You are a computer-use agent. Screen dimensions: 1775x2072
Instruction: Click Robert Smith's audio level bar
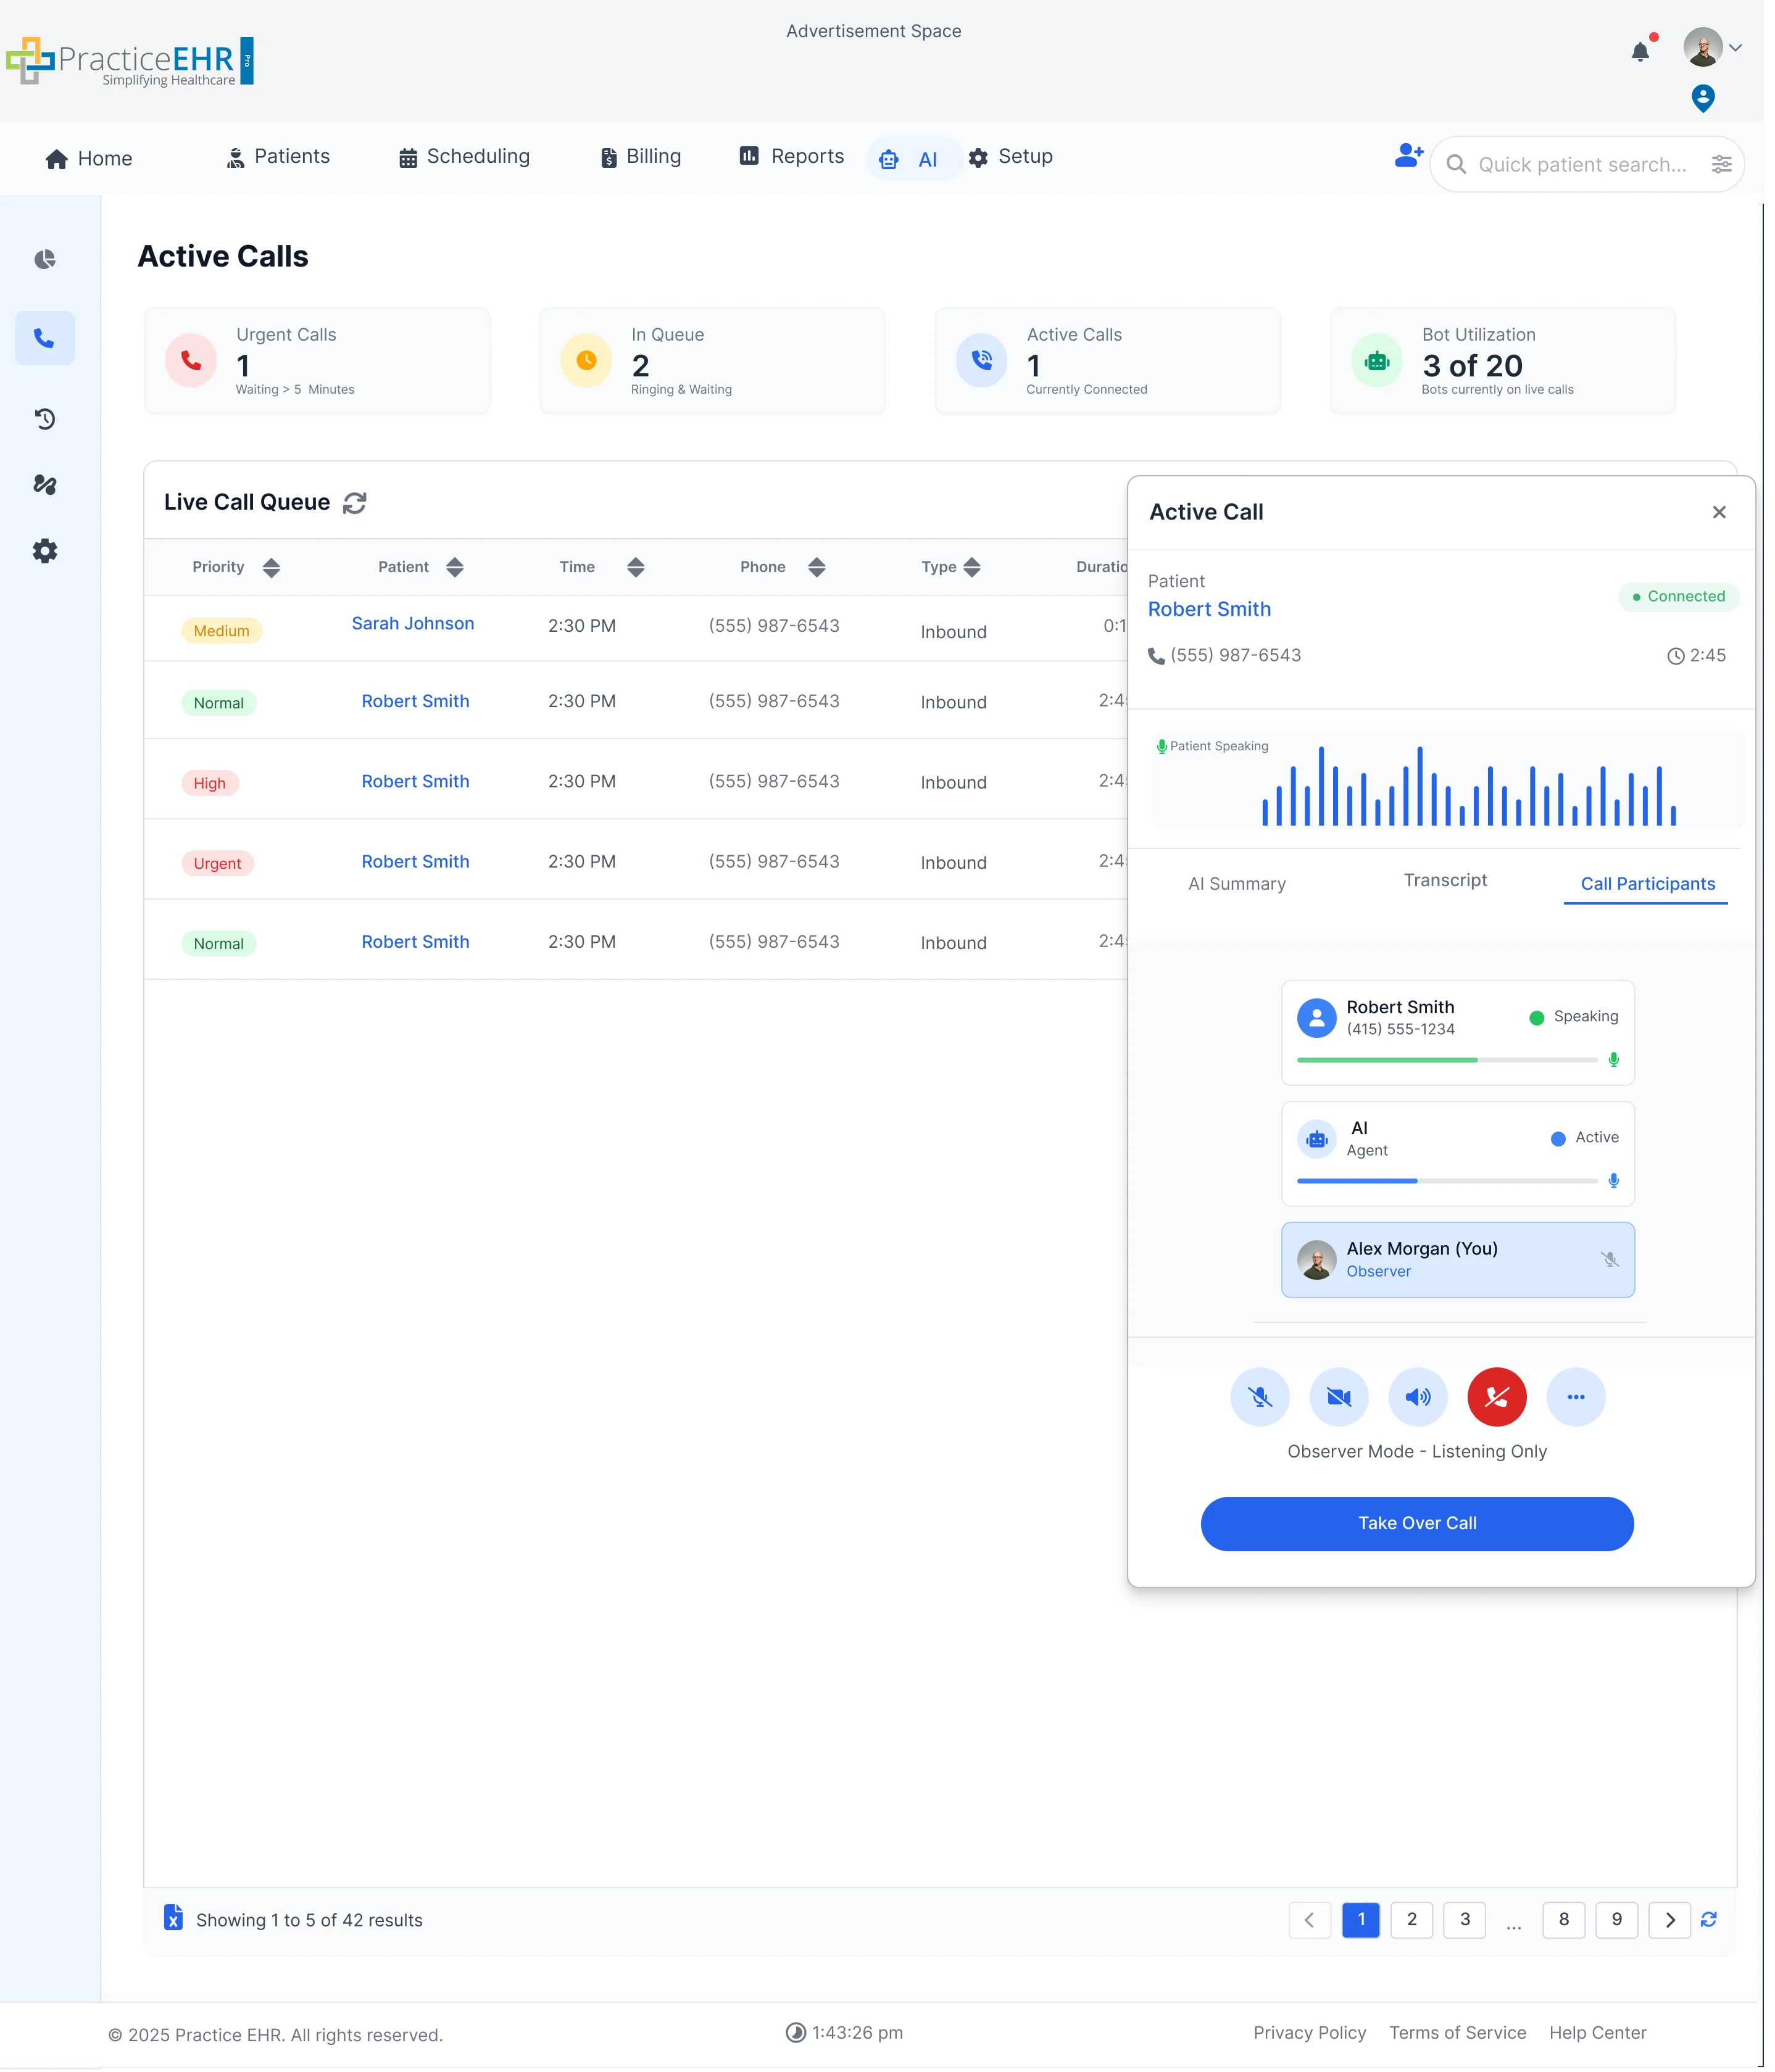[x=1446, y=1060]
